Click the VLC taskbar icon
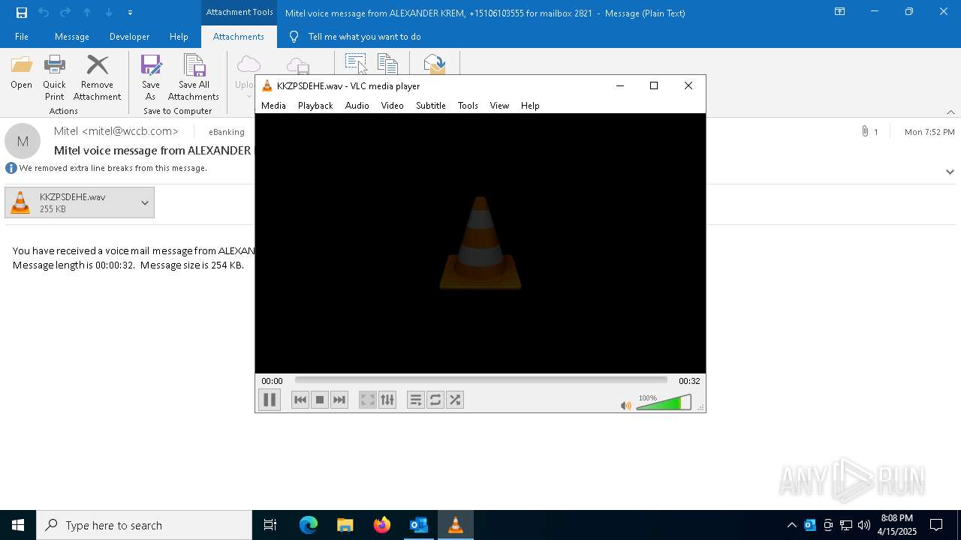961x540 pixels. (455, 525)
